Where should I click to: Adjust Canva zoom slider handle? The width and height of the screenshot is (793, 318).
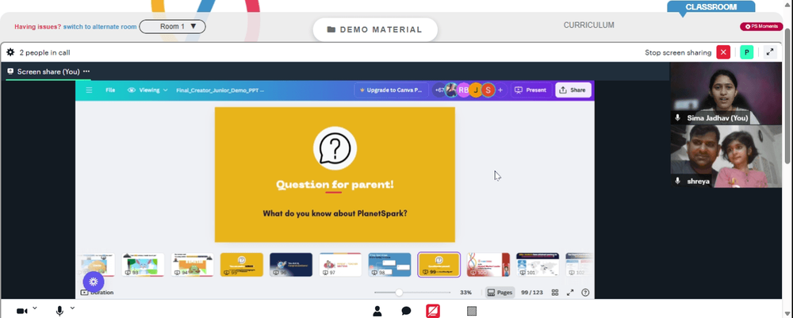coord(399,292)
